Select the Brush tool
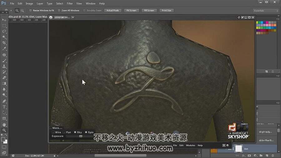Image resolution: width=281 pixels, height=158 pixels. (x=4, y=61)
